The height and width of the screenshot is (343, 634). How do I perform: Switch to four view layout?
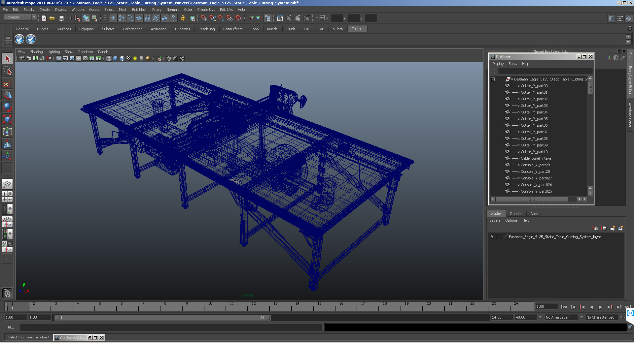(7, 197)
